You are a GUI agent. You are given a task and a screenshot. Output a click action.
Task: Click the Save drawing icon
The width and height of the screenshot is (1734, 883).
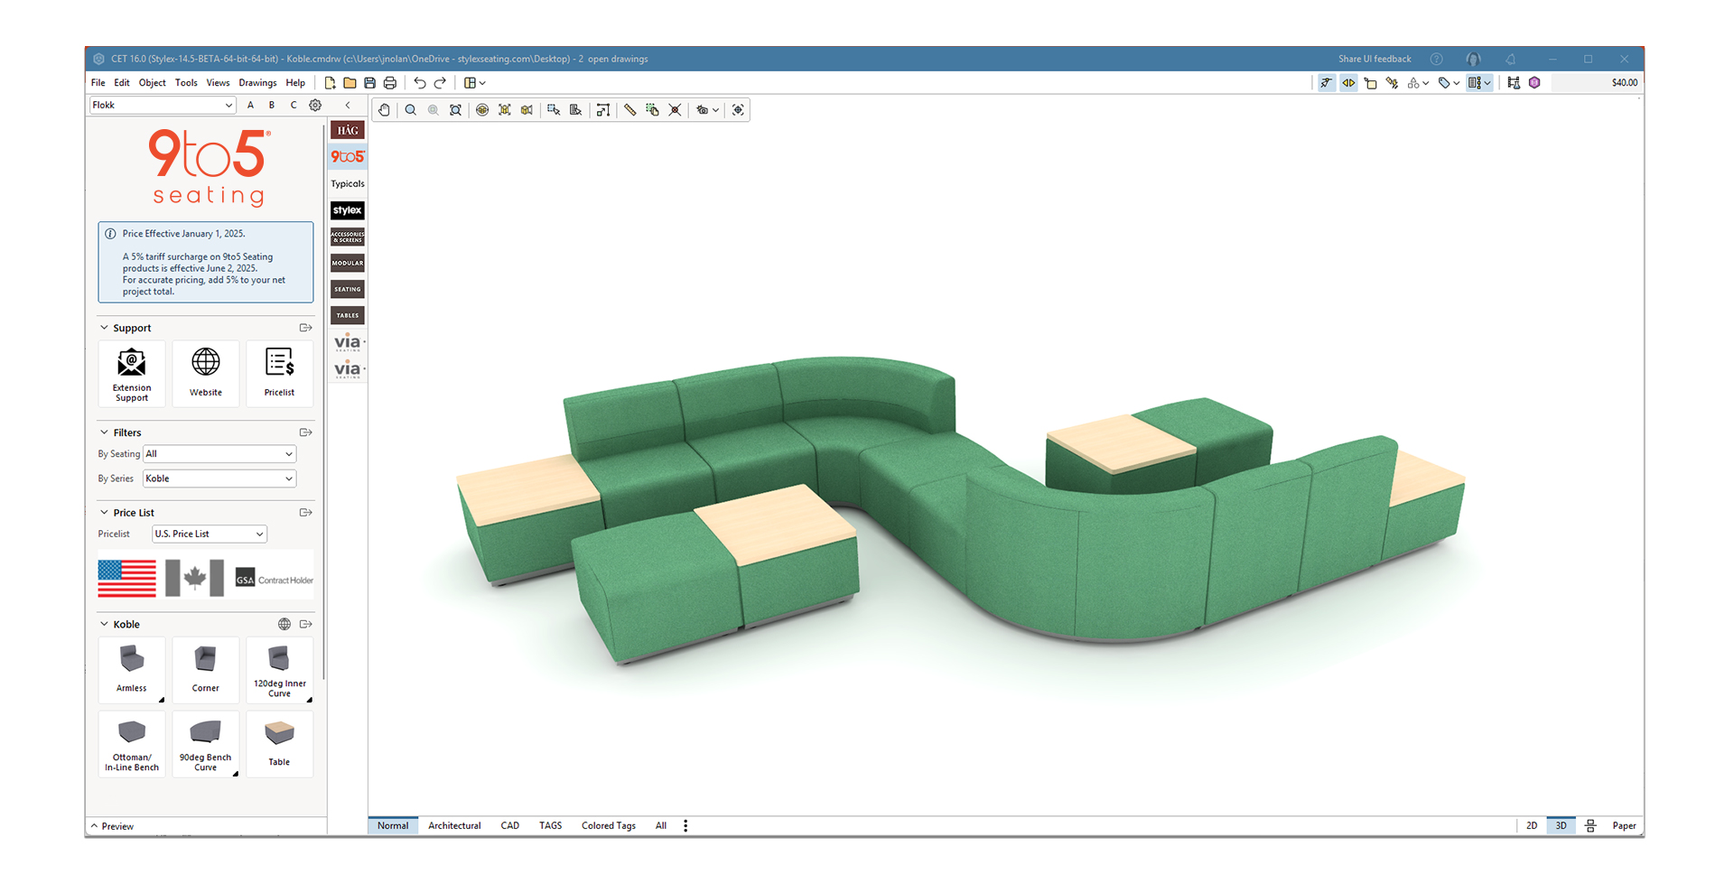[370, 83]
